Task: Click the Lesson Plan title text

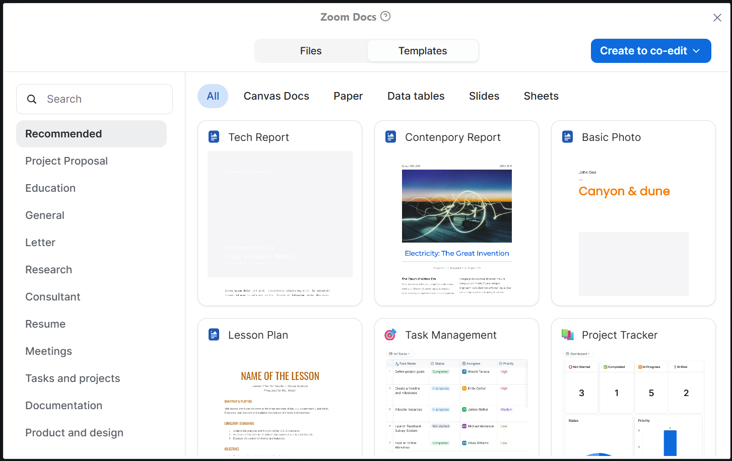Action: tap(258, 335)
